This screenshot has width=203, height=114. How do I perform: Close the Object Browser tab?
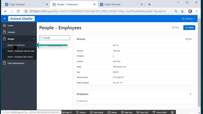(142, 4)
